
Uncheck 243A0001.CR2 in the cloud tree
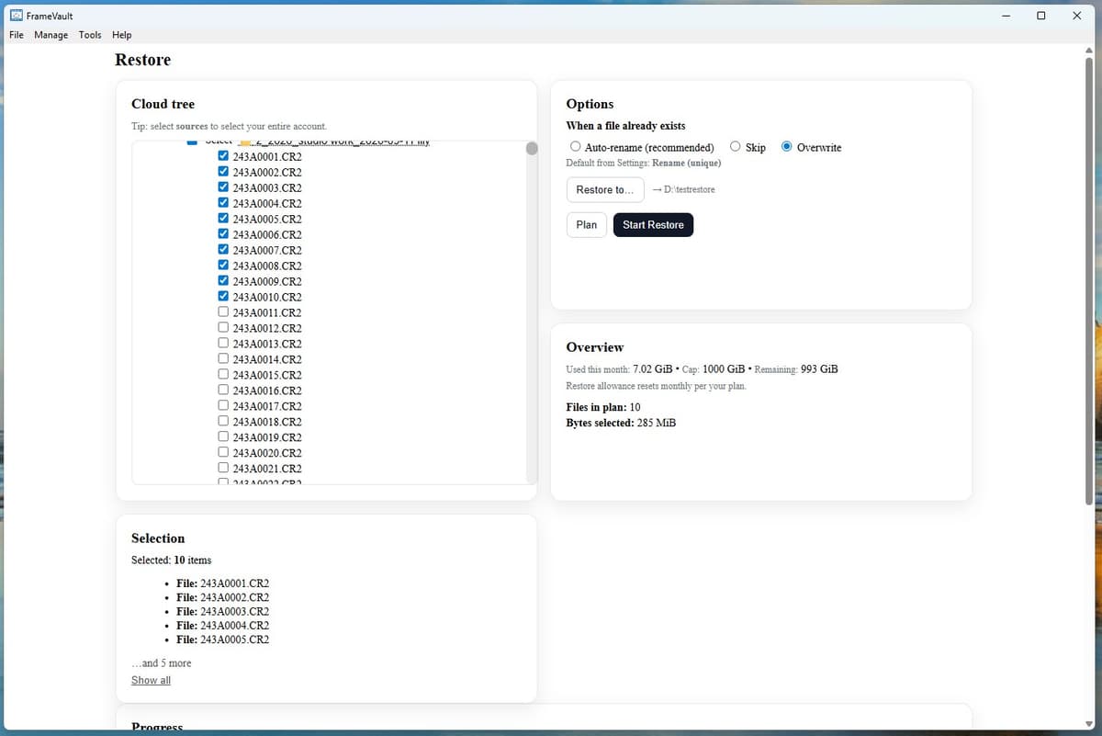[x=223, y=155]
